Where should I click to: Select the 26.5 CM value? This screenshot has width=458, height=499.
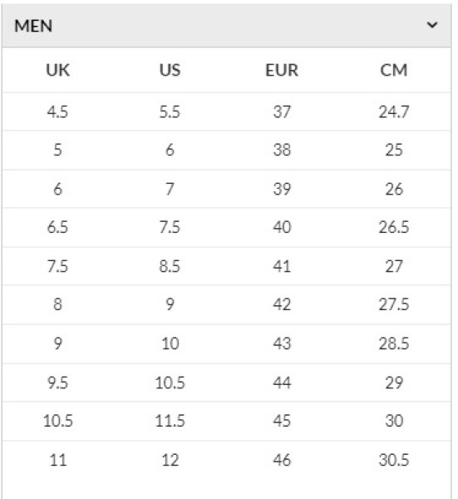(x=394, y=227)
